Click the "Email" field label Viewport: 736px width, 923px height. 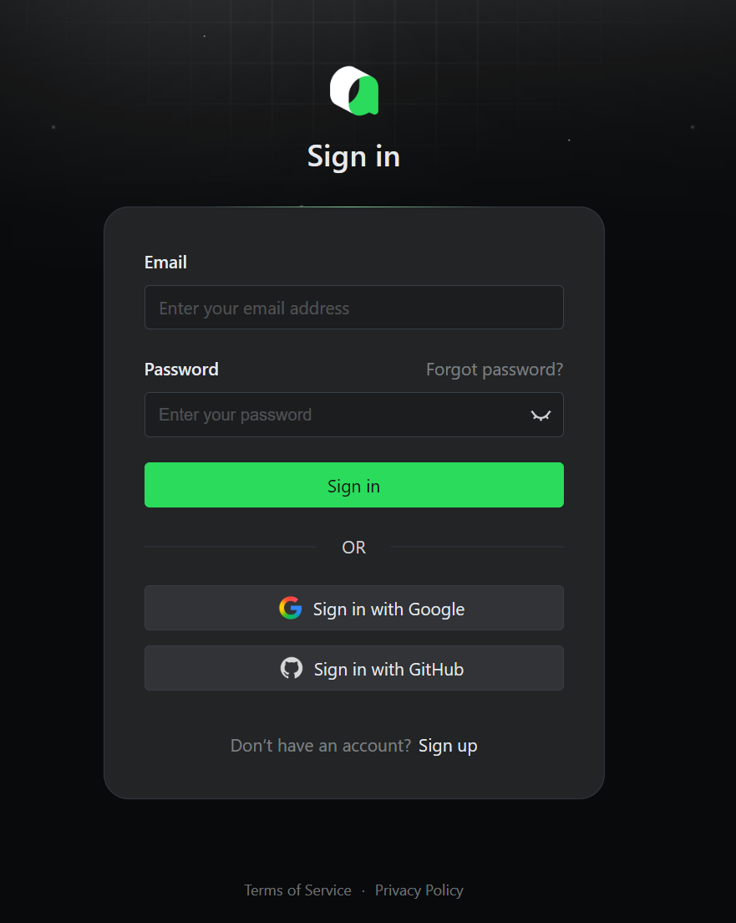click(x=165, y=262)
